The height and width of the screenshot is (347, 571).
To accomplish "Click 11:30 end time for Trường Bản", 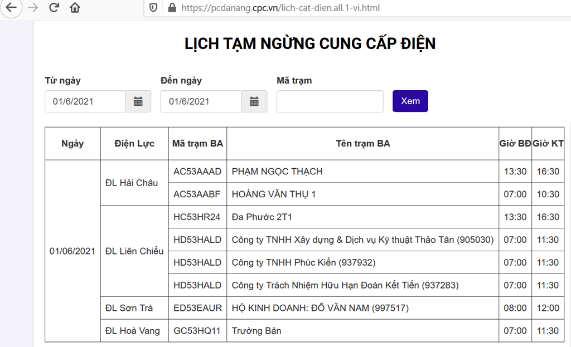I will click(548, 331).
